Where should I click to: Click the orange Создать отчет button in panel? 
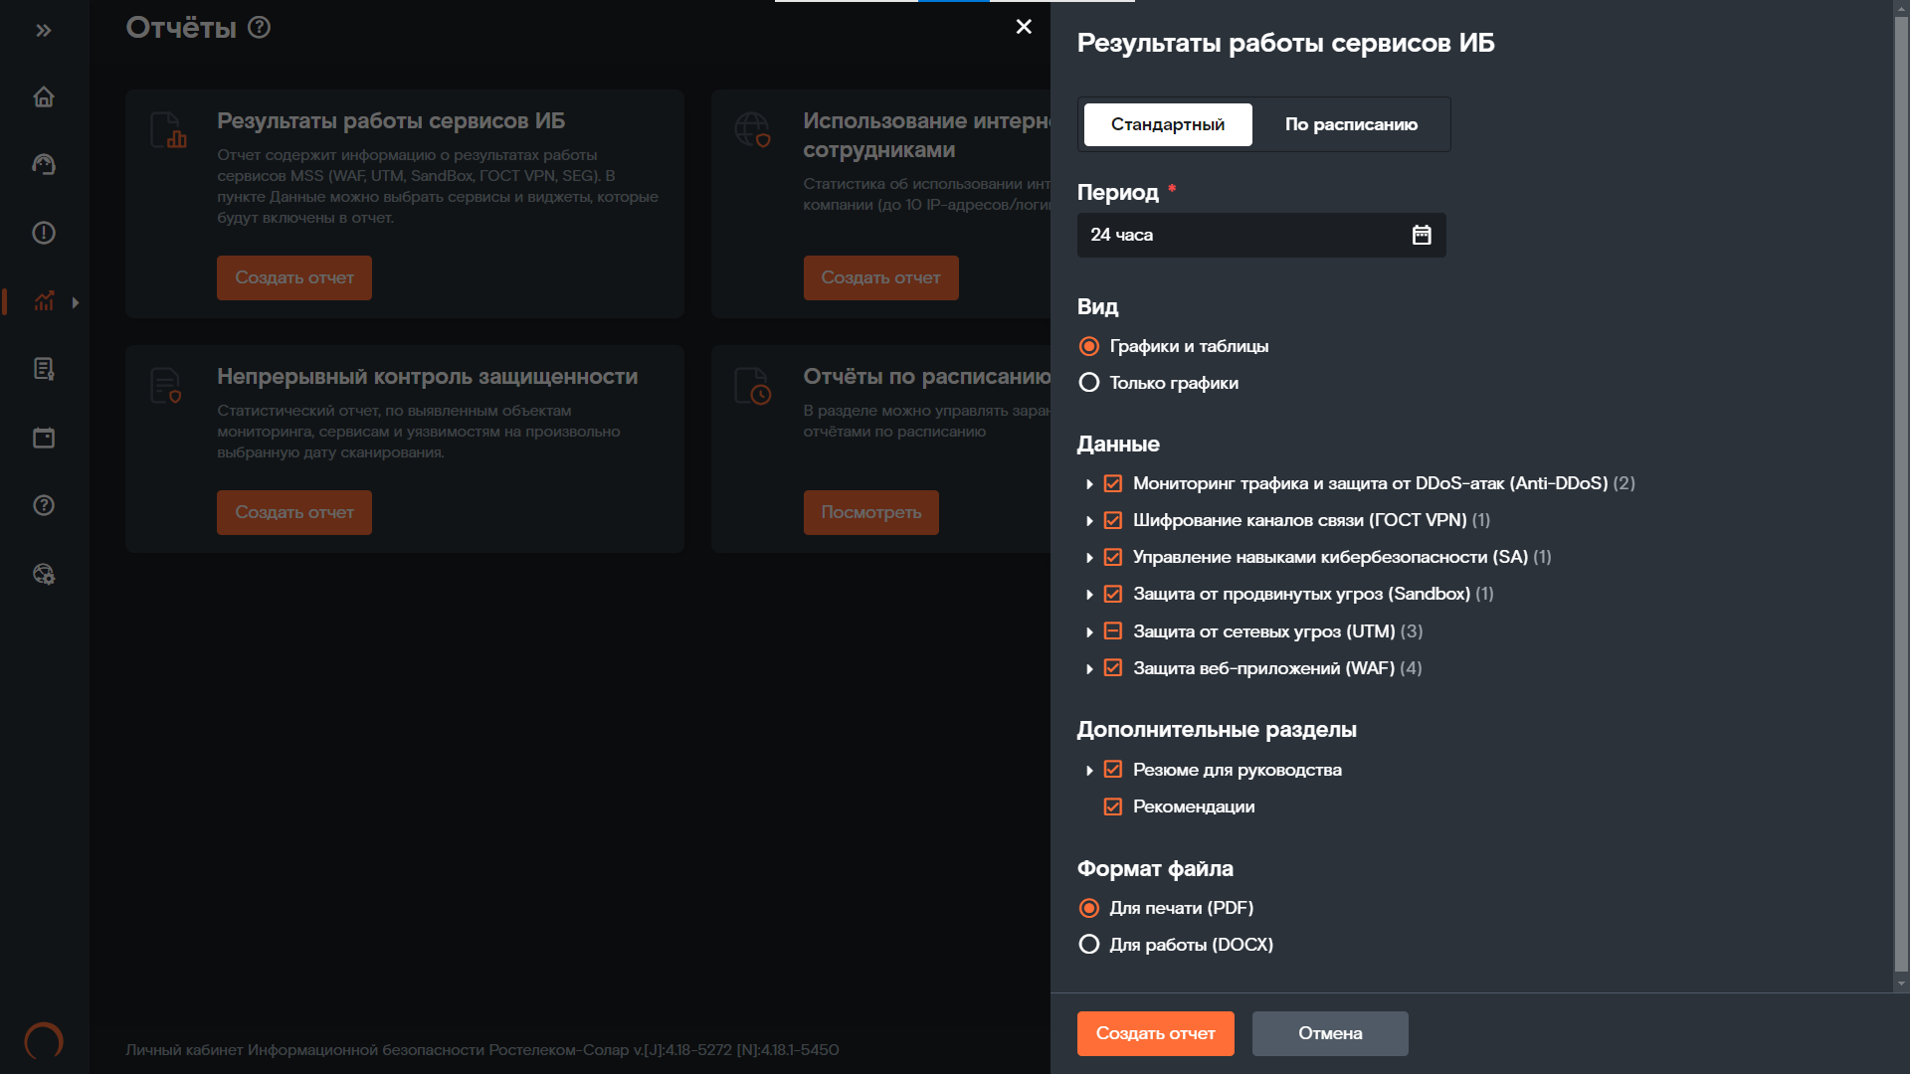point(1155,1033)
